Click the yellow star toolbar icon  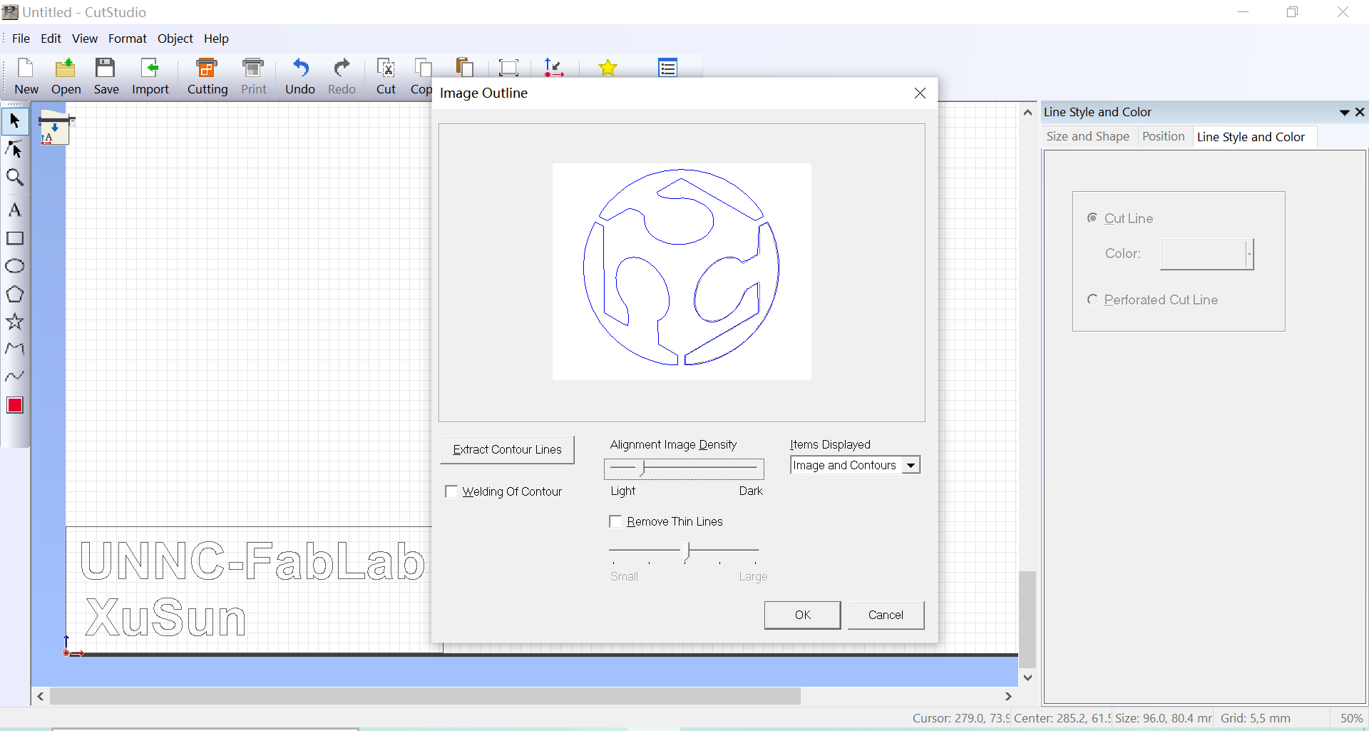(608, 68)
